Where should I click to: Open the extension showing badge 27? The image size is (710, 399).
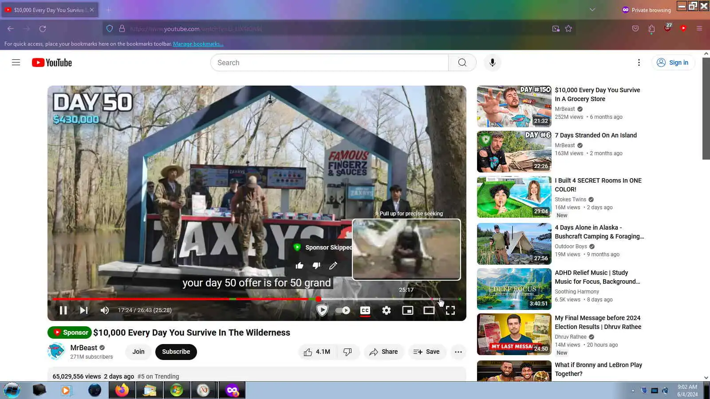tap(668, 28)
